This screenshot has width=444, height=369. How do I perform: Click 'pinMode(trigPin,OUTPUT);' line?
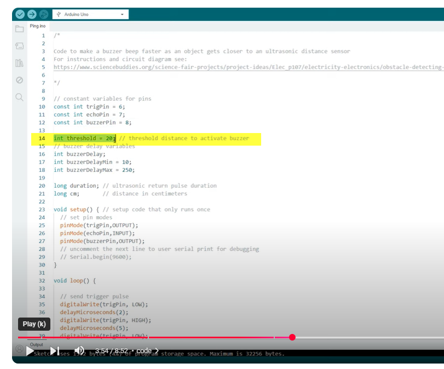99,226
